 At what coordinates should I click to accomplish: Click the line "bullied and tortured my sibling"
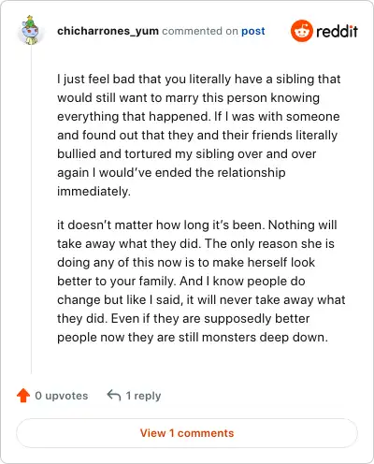187,154
